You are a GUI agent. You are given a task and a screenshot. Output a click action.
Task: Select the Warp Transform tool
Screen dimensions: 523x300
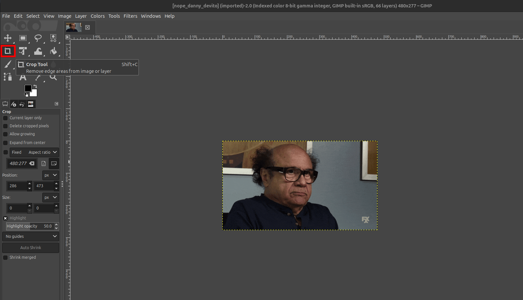click(x=38, y=51)
